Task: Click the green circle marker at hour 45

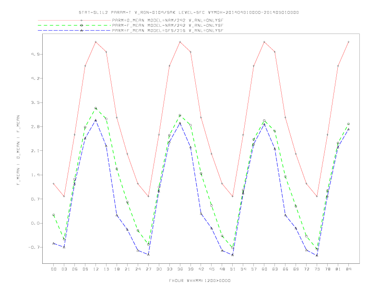Action: [x=212, y=206]
